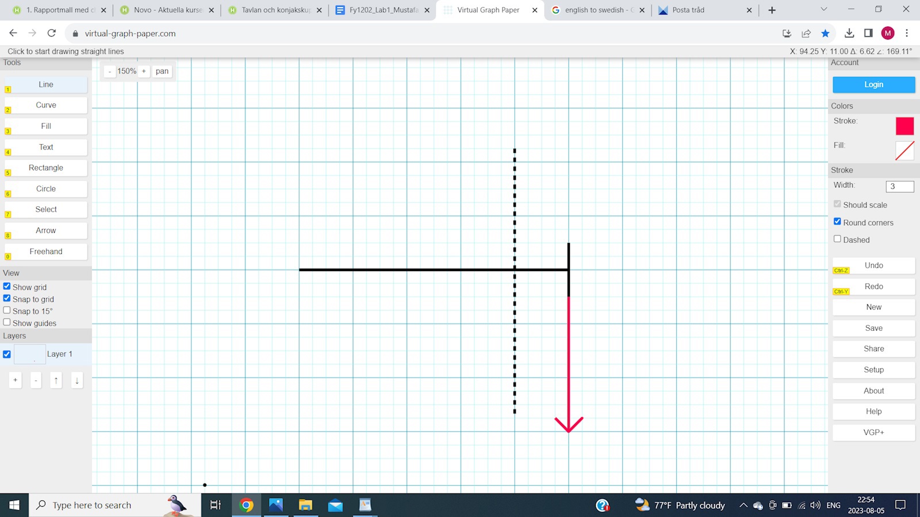Viewport: 920px width, 517px height.
Task: Open the red Stroke color swatch
Action: [x=904, y=126]
